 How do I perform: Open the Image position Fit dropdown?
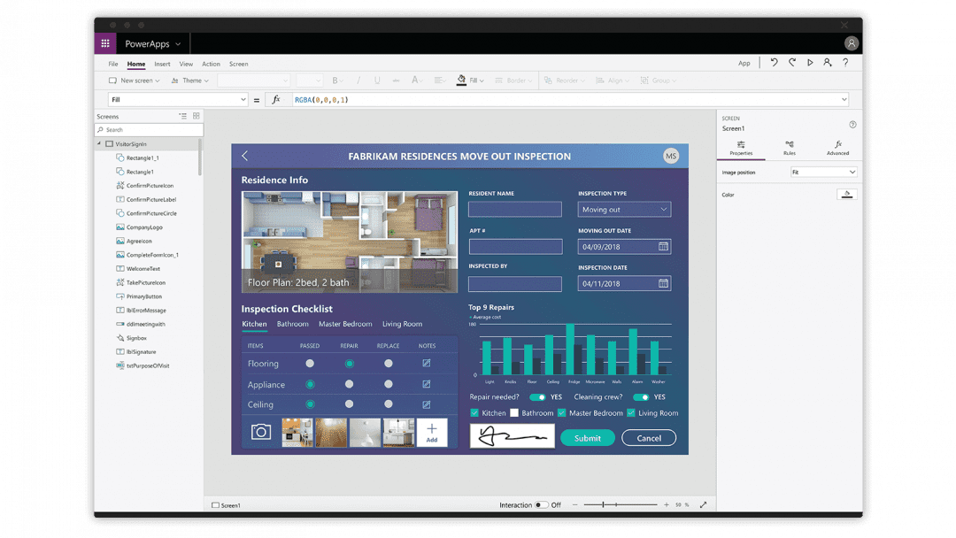(x=823, y=172)
